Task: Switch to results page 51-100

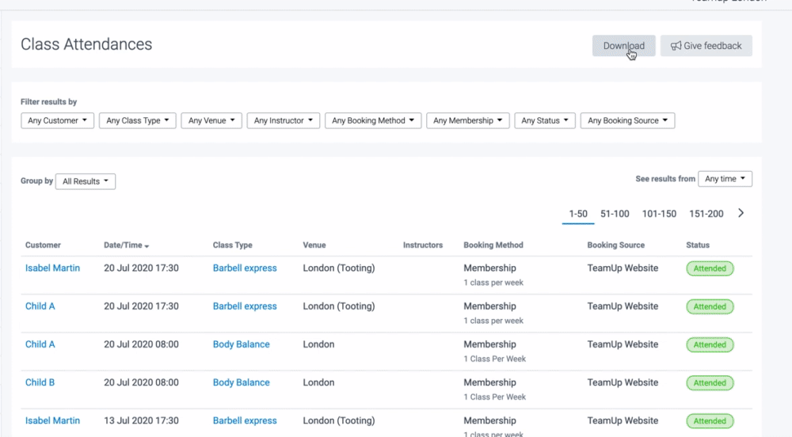Action: pos(615,214)
